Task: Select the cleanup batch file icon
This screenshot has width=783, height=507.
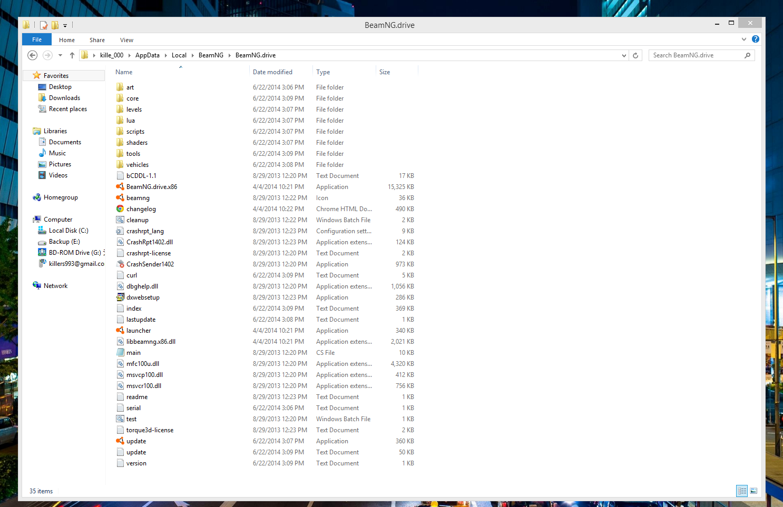Action: 120,220
